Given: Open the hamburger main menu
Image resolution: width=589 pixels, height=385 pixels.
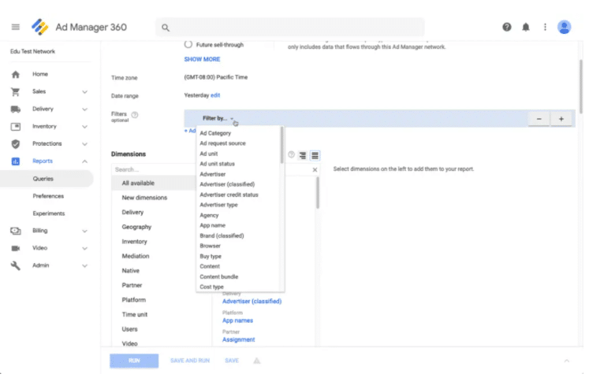Looking at the screenshot, I should click(x=16, y=27).
